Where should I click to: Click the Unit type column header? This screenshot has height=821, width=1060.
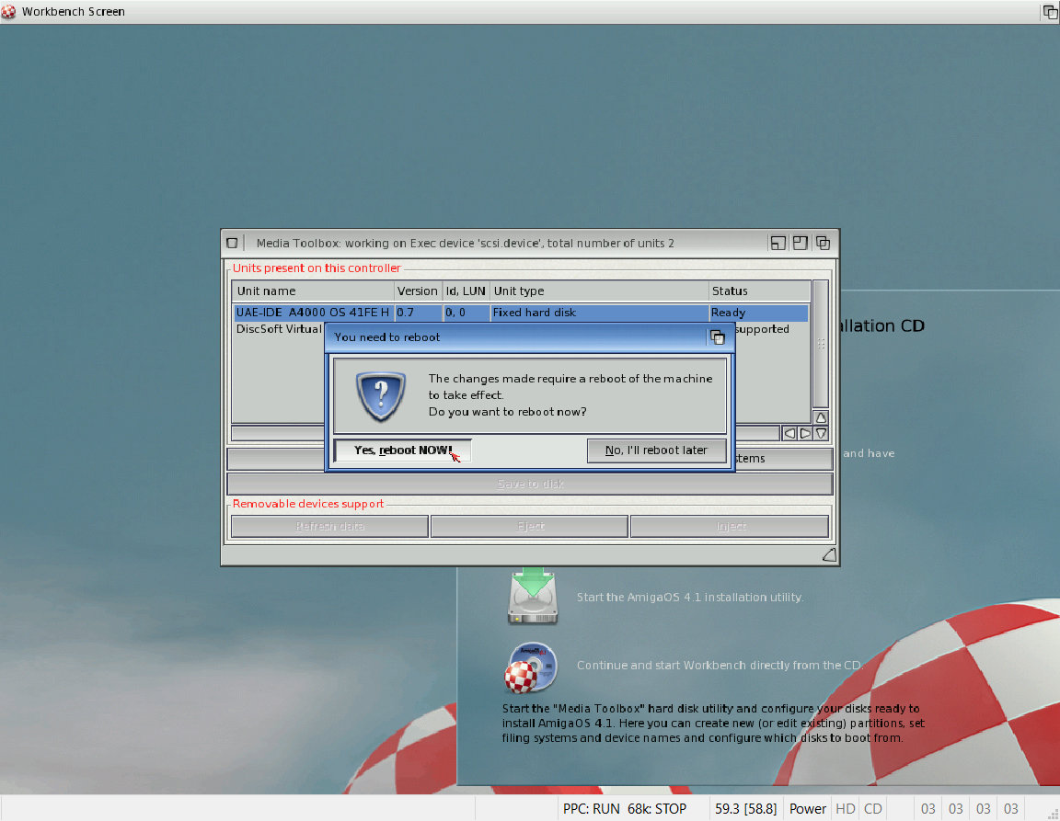[x=599, y=291]
